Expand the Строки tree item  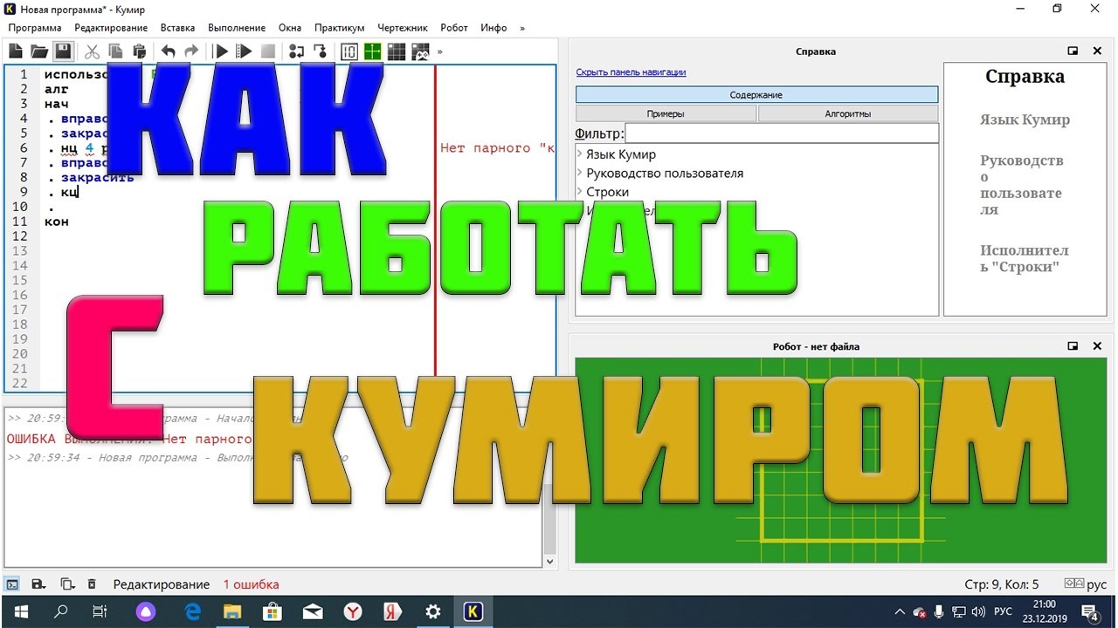[x=580, y=192]
